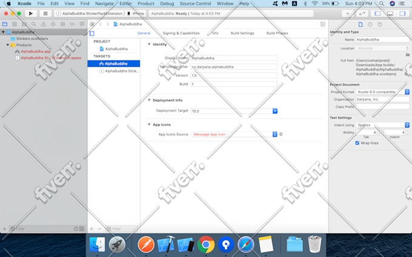Click the Run (play) button in toolbar

coord(31,13)
